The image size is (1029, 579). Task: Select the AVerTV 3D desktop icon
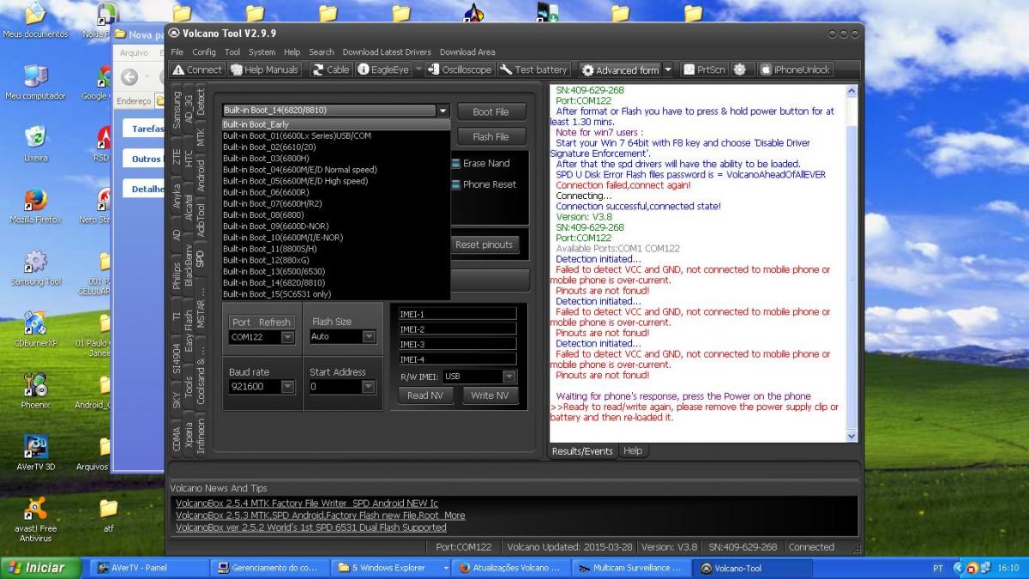pos(35,453)
